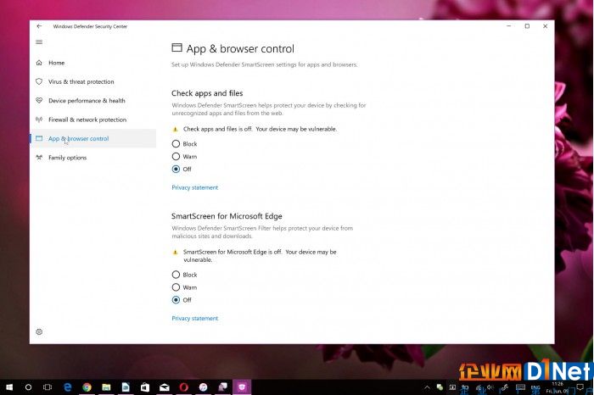Launch Microsoft Edge from the taskbar
Screen dimensions: 594x395
click(68, 387)
